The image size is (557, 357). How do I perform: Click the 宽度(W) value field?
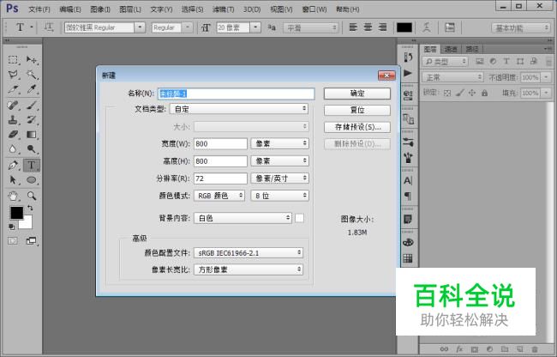pos(220,143)
